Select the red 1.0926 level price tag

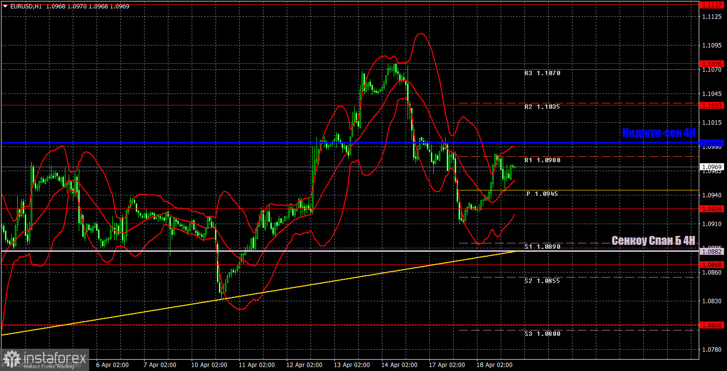coord(712,209)
